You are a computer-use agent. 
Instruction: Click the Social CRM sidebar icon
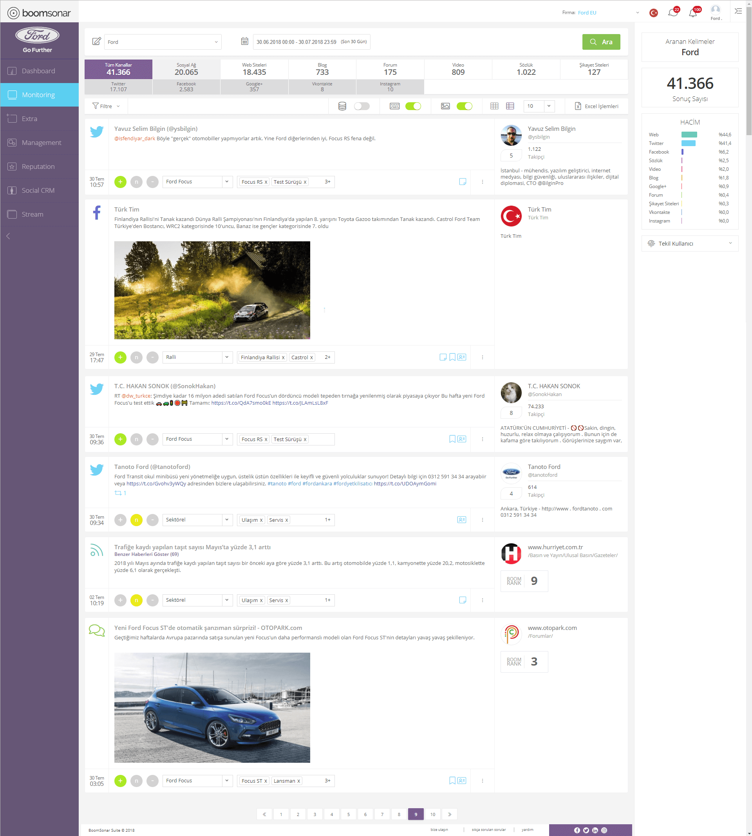coord(13,190)
